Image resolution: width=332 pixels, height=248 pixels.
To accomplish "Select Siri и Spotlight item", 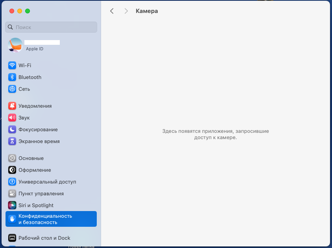I will pyautogui.click(x=36, y=205).
